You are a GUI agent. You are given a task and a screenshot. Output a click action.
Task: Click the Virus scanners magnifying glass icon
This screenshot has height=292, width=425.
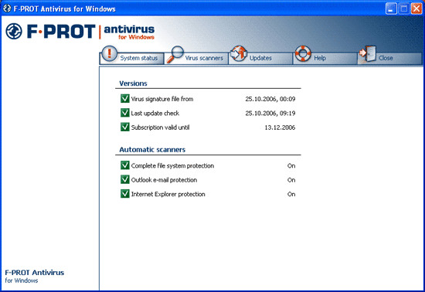pyautogui.click(x=175, y=54)
